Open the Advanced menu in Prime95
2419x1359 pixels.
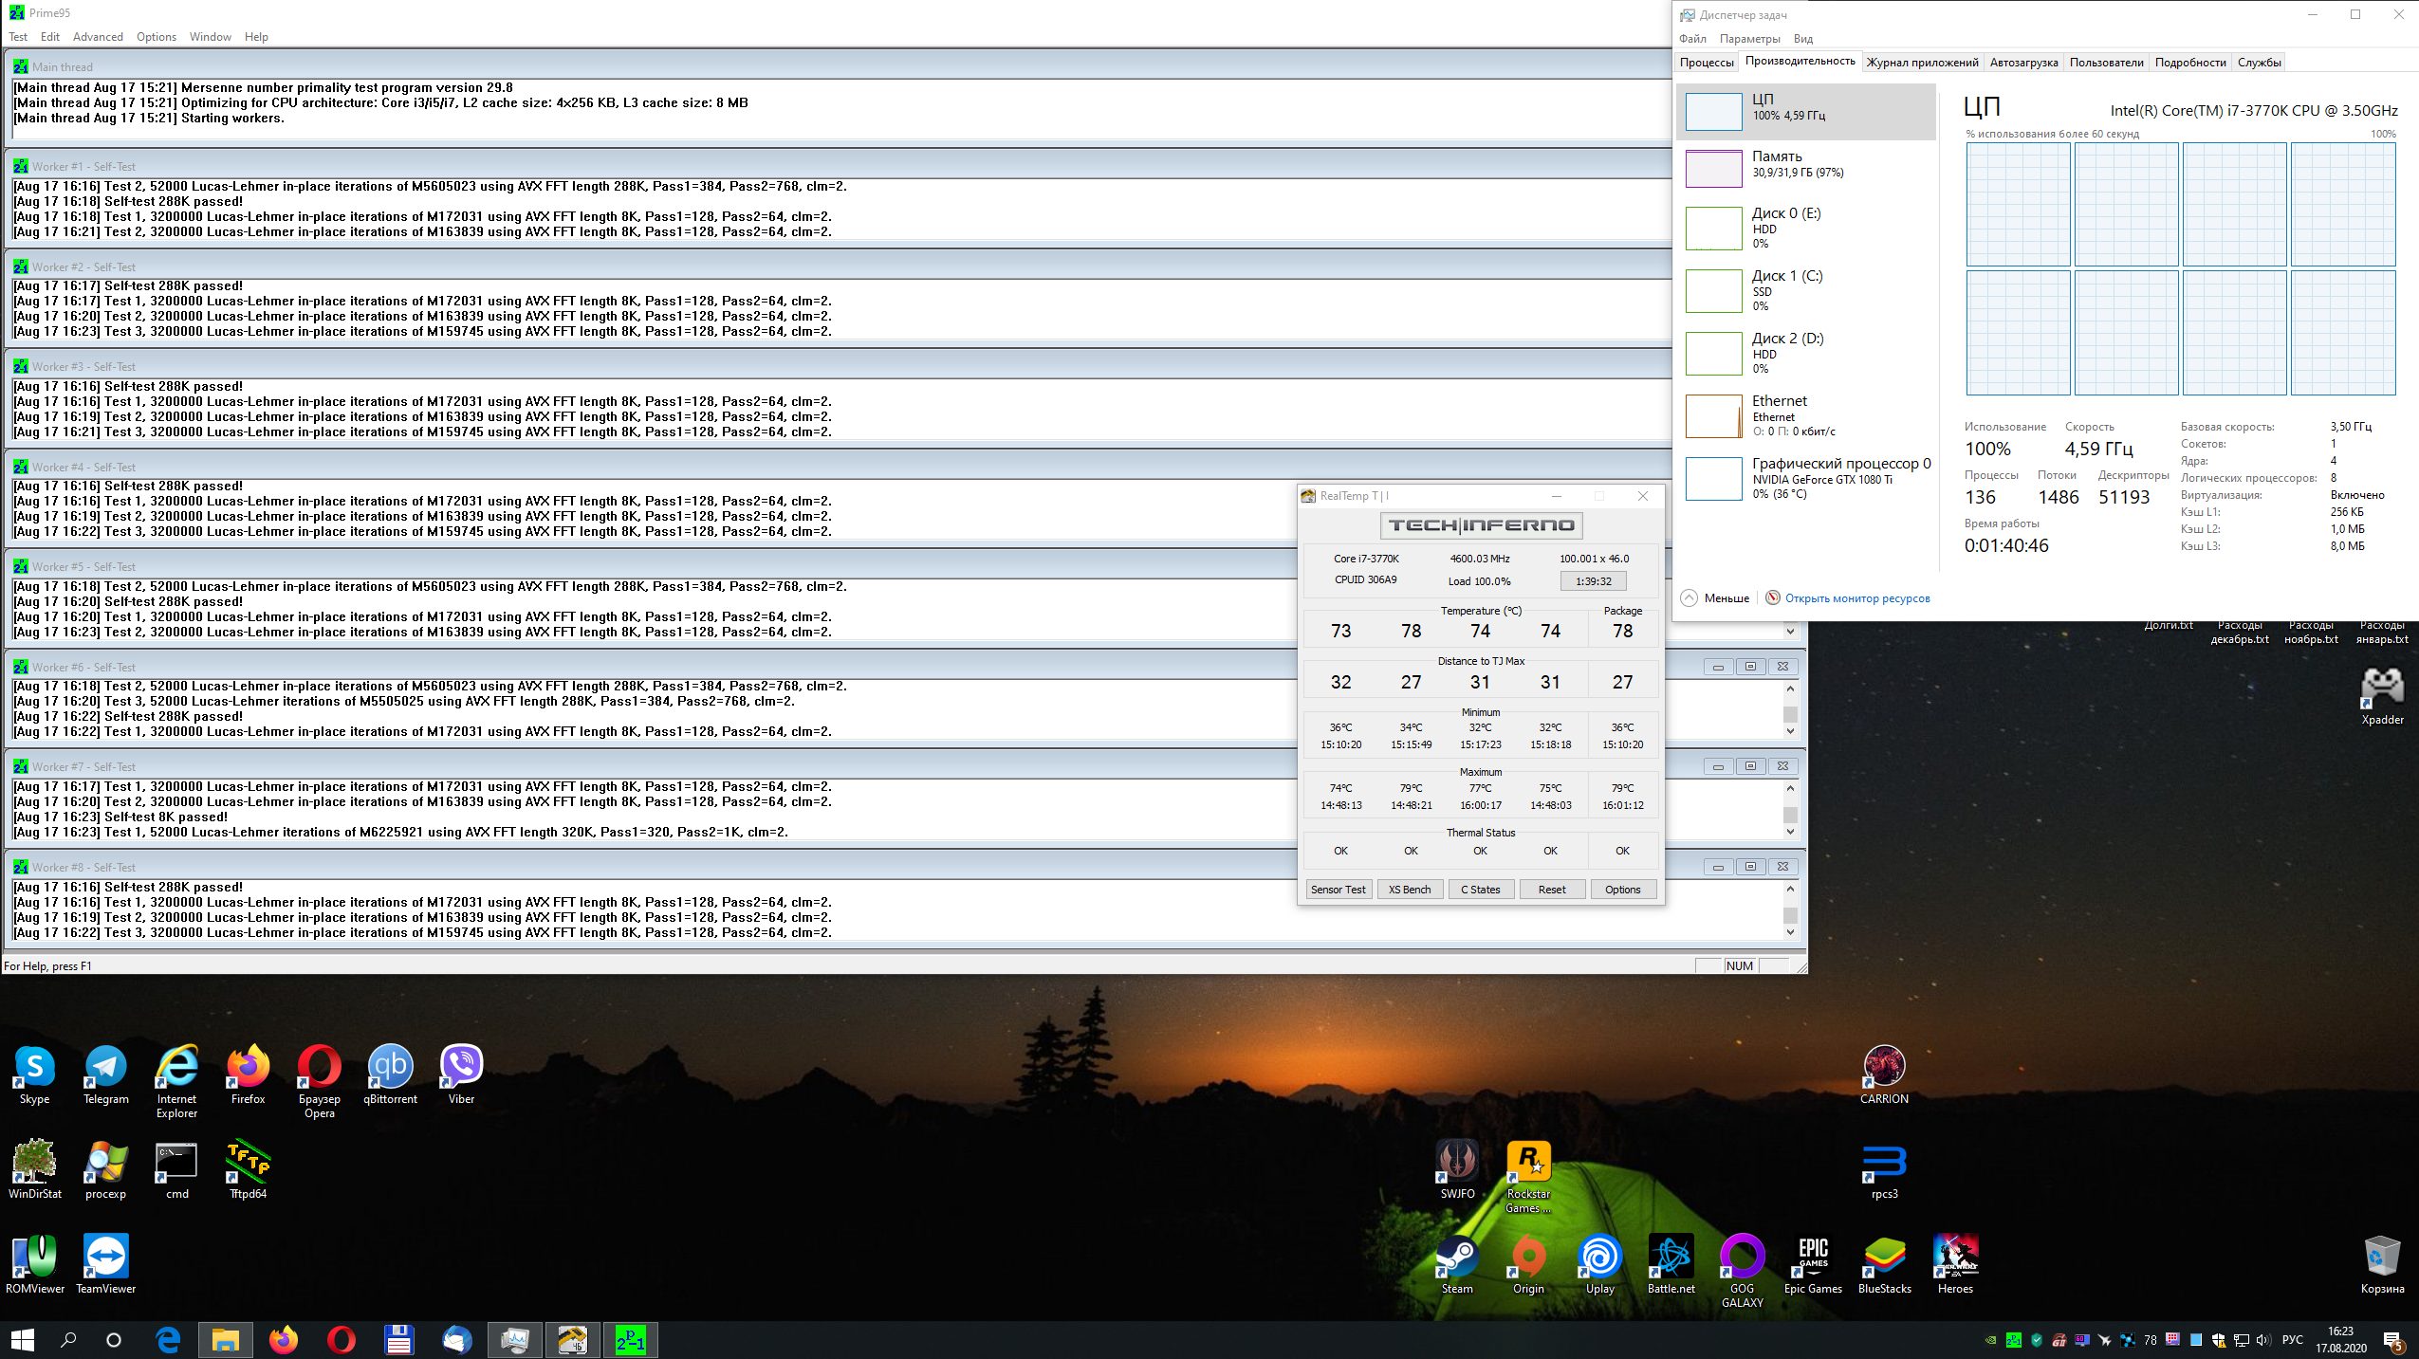[x=98, y=37]
